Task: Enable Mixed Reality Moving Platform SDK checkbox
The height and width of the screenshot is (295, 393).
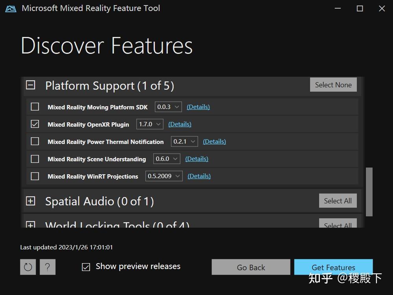Action: (x=35, y=107)
